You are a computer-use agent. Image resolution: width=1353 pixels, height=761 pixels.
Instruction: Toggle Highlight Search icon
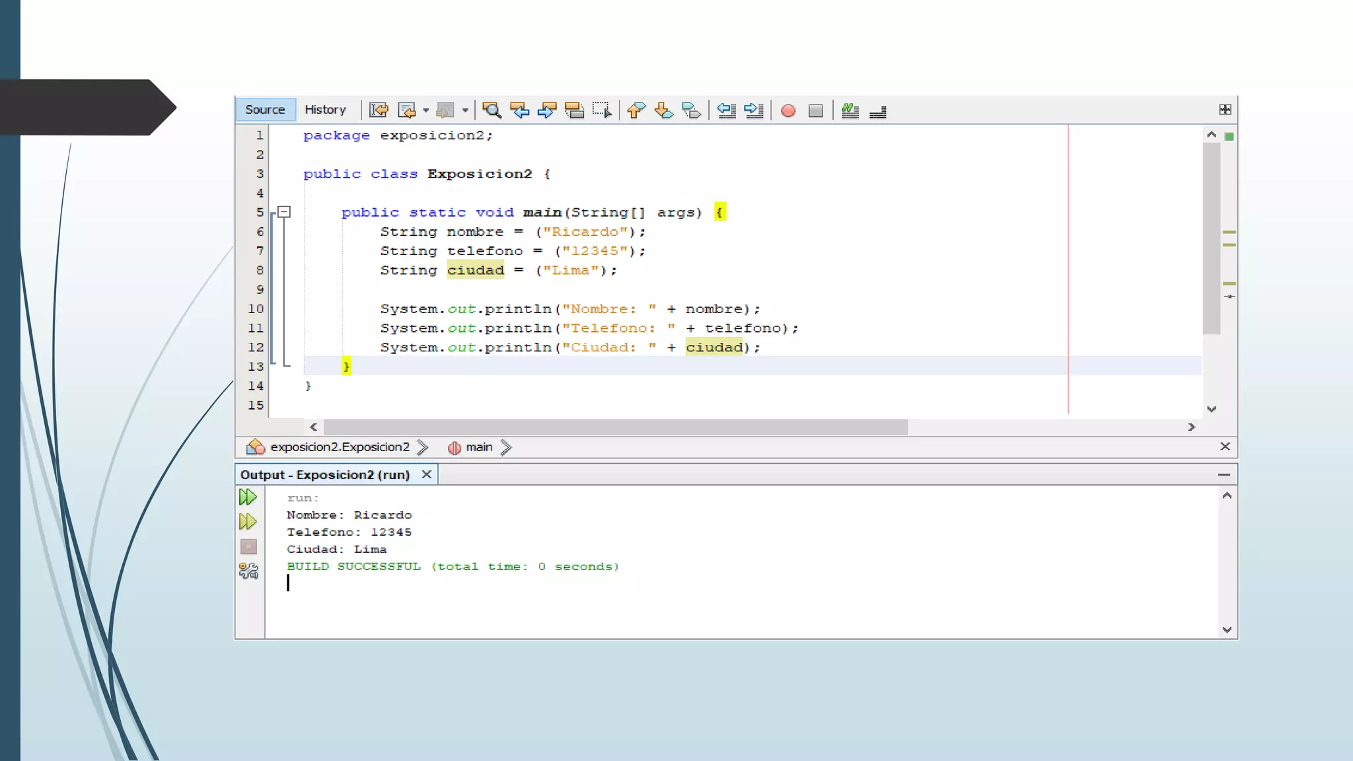tap(574, 110)
